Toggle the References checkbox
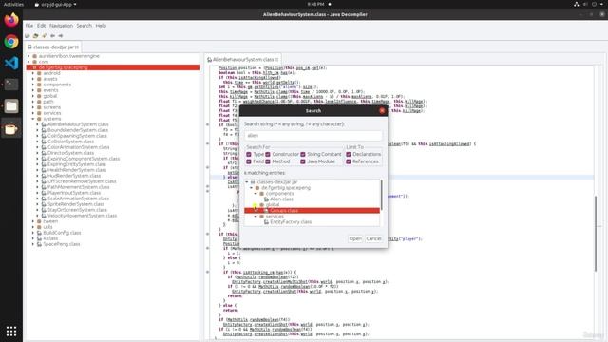 point(349,161)
